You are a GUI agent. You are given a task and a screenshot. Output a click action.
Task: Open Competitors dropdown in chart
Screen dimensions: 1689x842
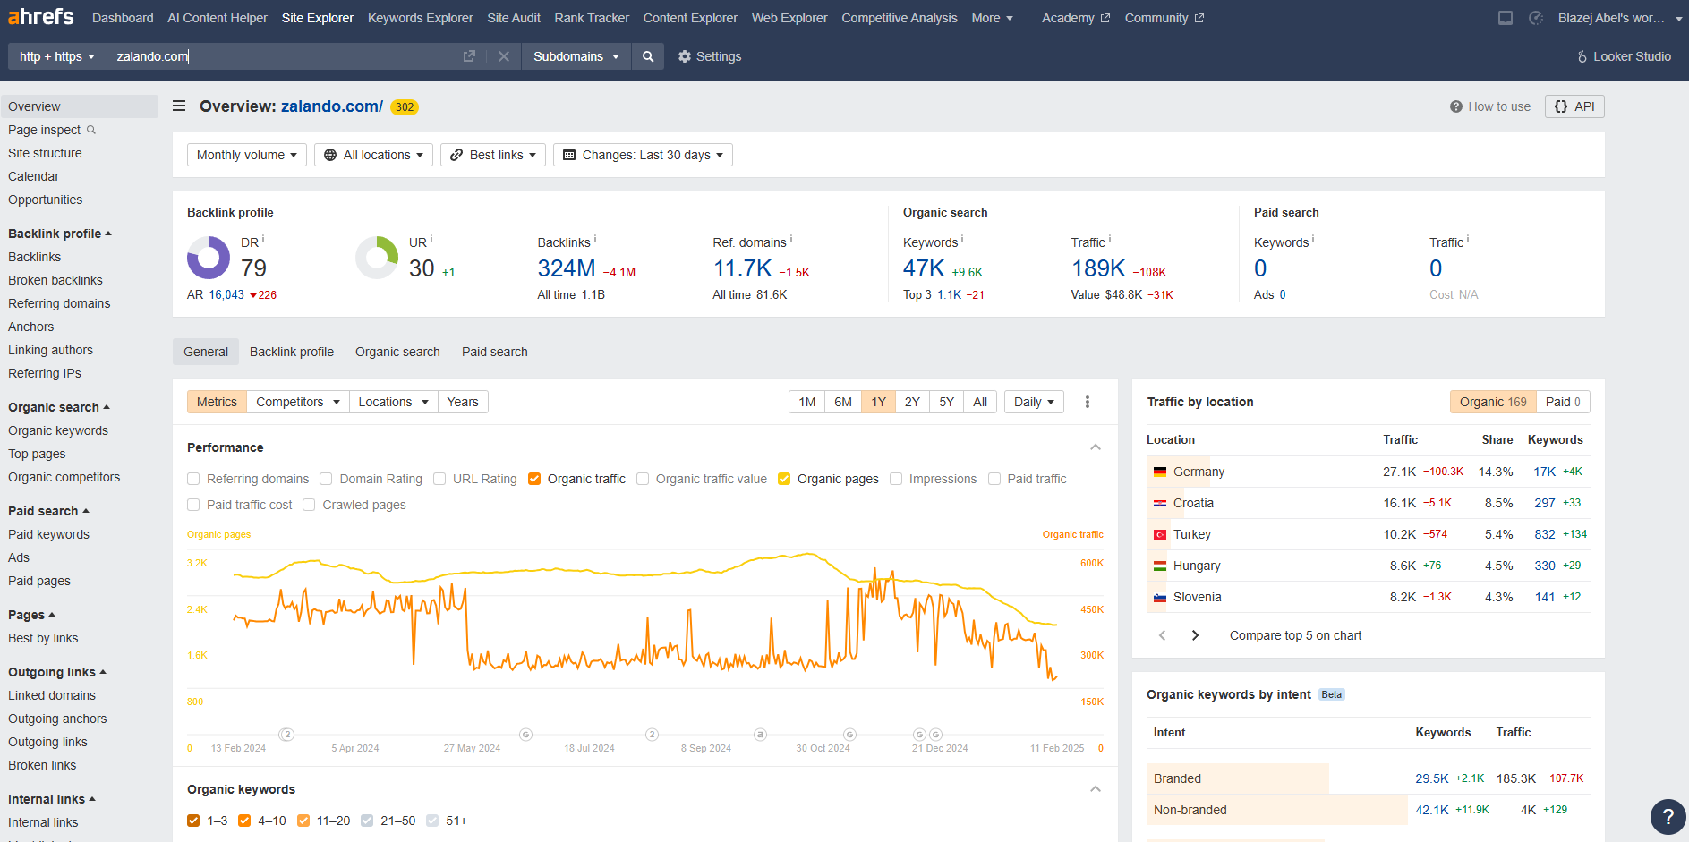298,402
